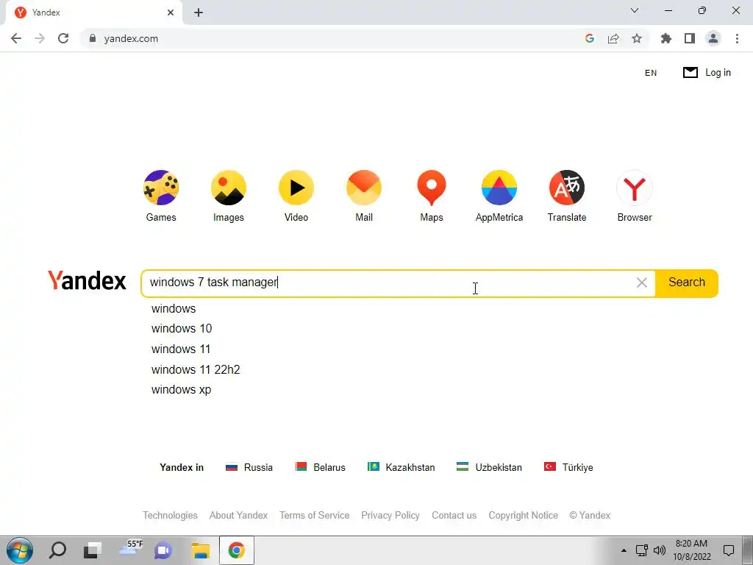The image size is (753, 565).
Task: Close the Yandex tab
Action: pos(171,13)
